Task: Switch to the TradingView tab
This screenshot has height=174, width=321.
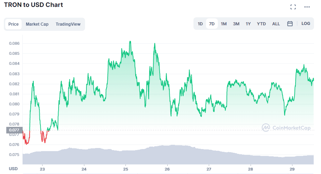Action: click(68, 24)
